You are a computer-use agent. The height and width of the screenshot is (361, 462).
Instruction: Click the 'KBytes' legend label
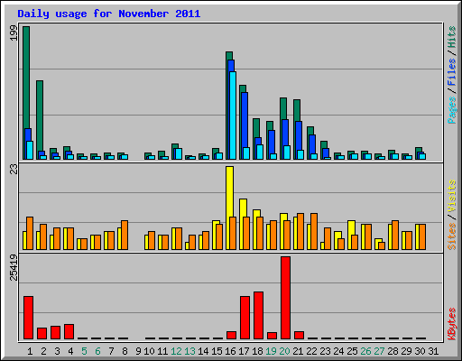(x=451, y=324)
